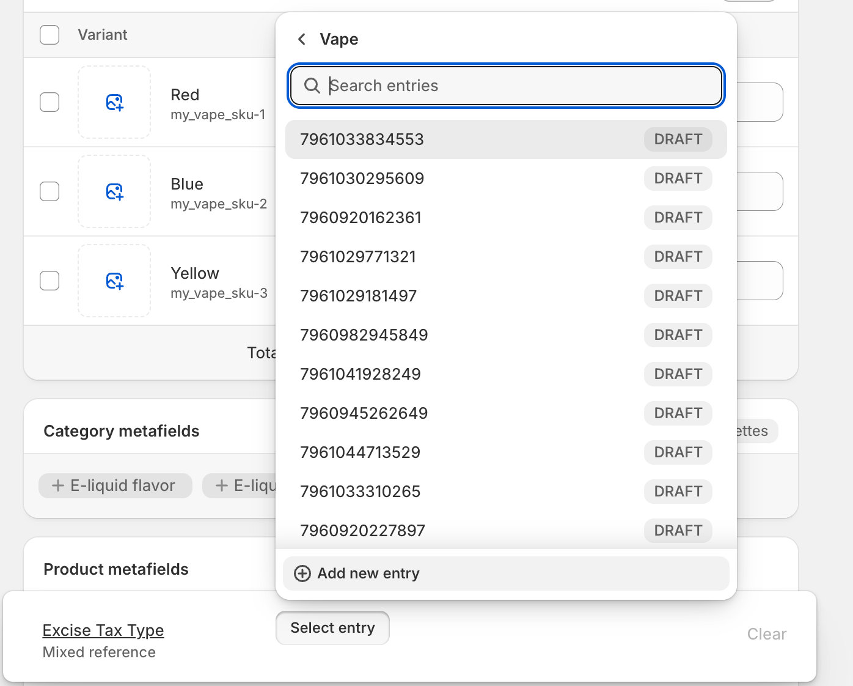The height and width of the screenshot is (686, 853).
Task: Click the plus circle icon beside Add new entry
Action: tap(302, 574)
